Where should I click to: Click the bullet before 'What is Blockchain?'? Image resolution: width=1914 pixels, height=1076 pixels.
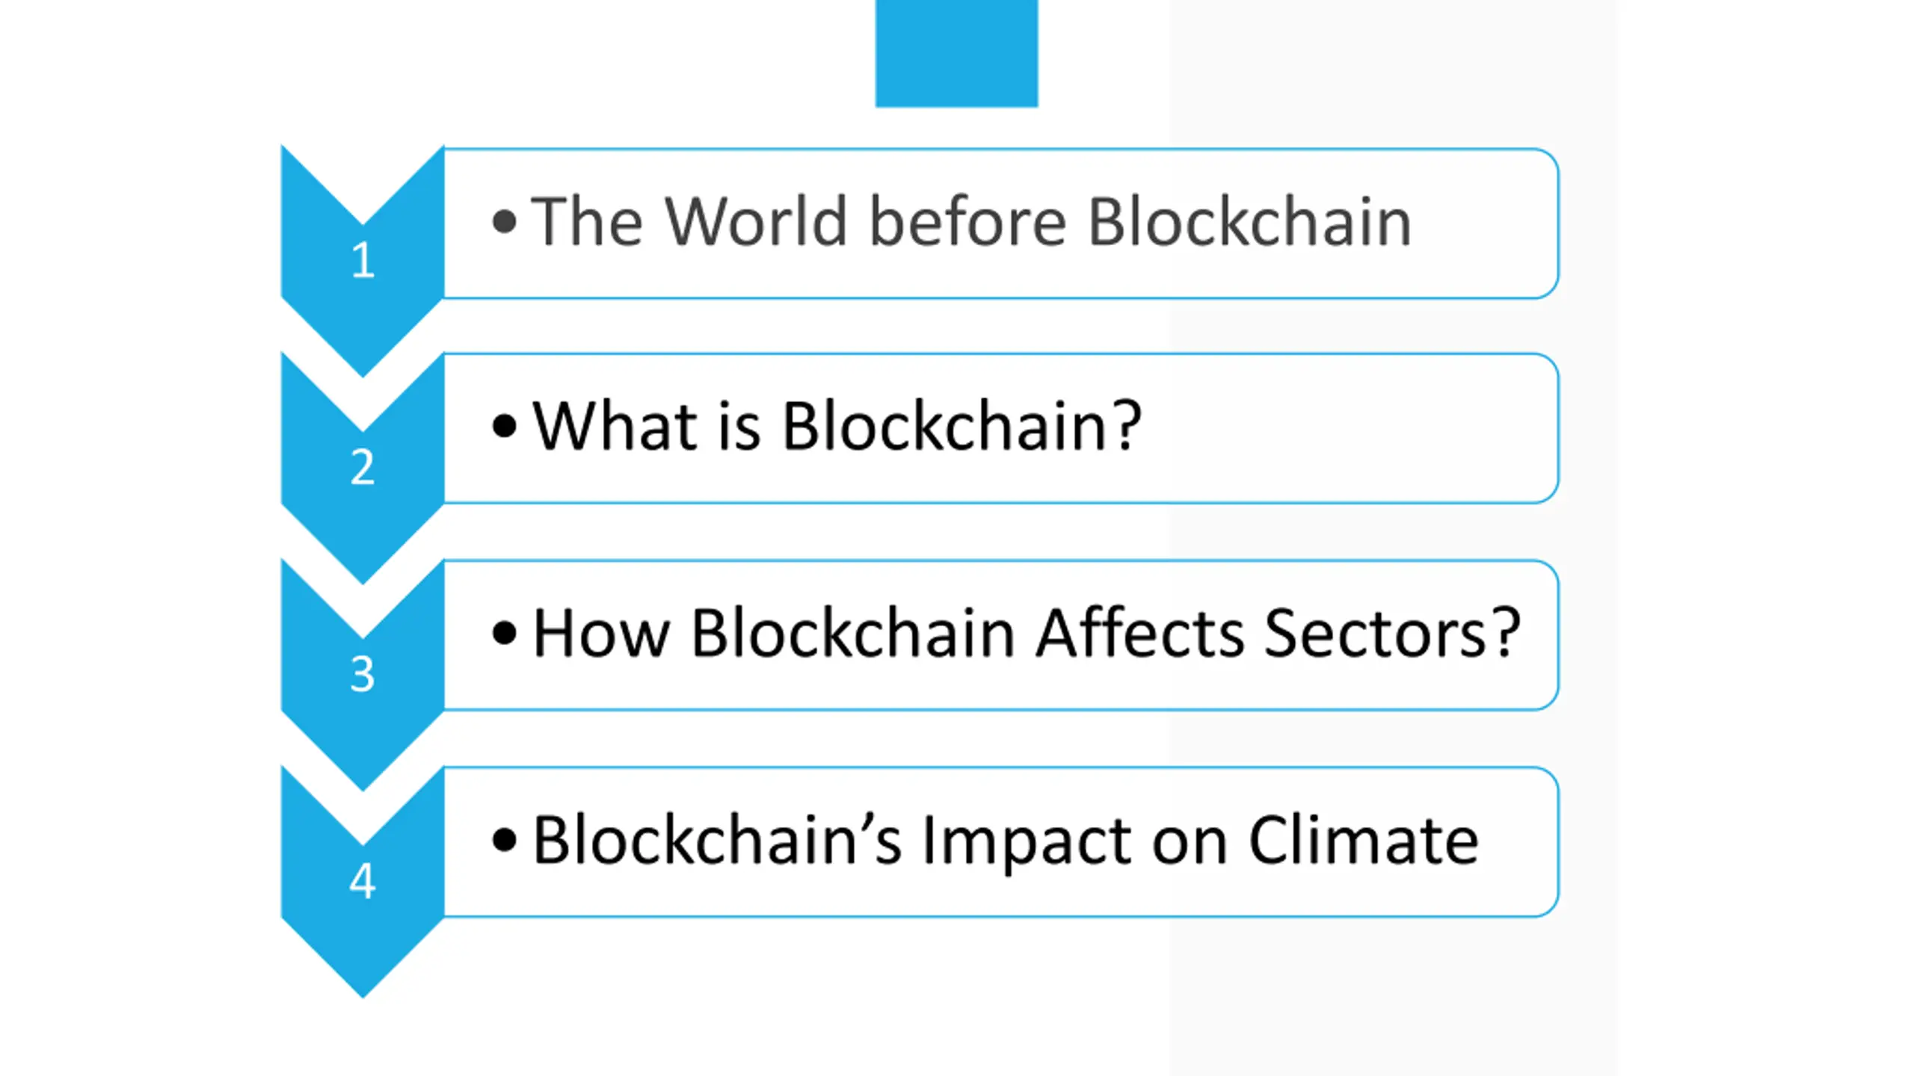pos(505,427)
